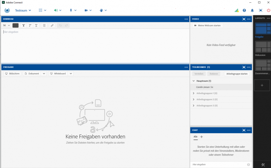Screen dimensions: 271x168
Task: Toggle the speaker audio icon
Action: (x=56, y=10)
